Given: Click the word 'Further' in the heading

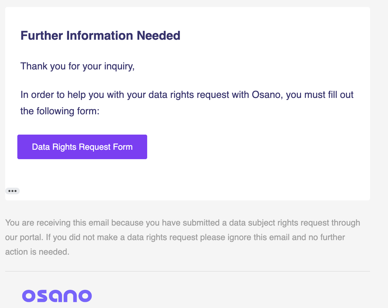Looking at the screenshot, I should pos(42,36).
